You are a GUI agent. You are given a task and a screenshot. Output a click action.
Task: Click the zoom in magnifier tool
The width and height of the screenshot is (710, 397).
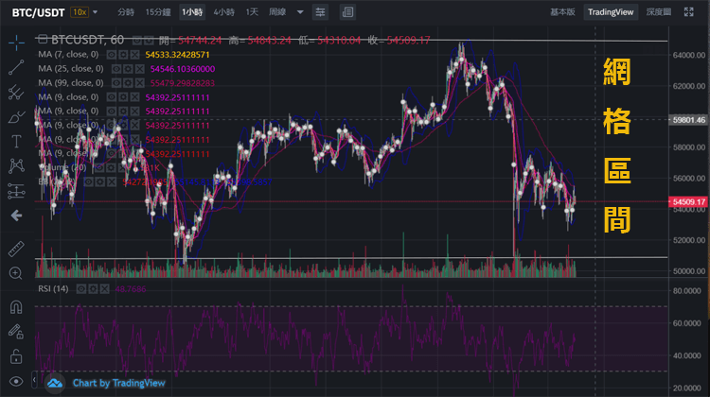(x=16, y=273)
